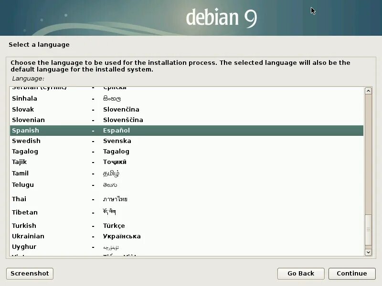Screen dimensions: 382x286
Task: Select Tagalog language row
Action: click(x=187, y=151)
